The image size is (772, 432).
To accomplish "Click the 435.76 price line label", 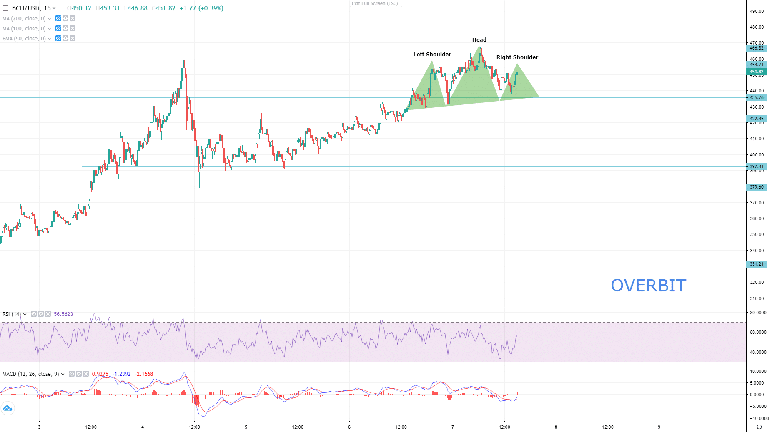I will (757, 97).
